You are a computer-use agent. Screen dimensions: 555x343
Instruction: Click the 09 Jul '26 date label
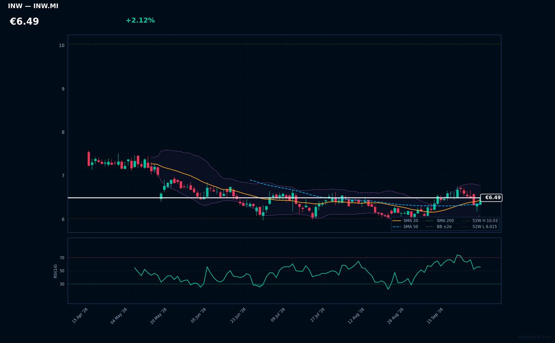pyautogui.click(x=277, y=315)
